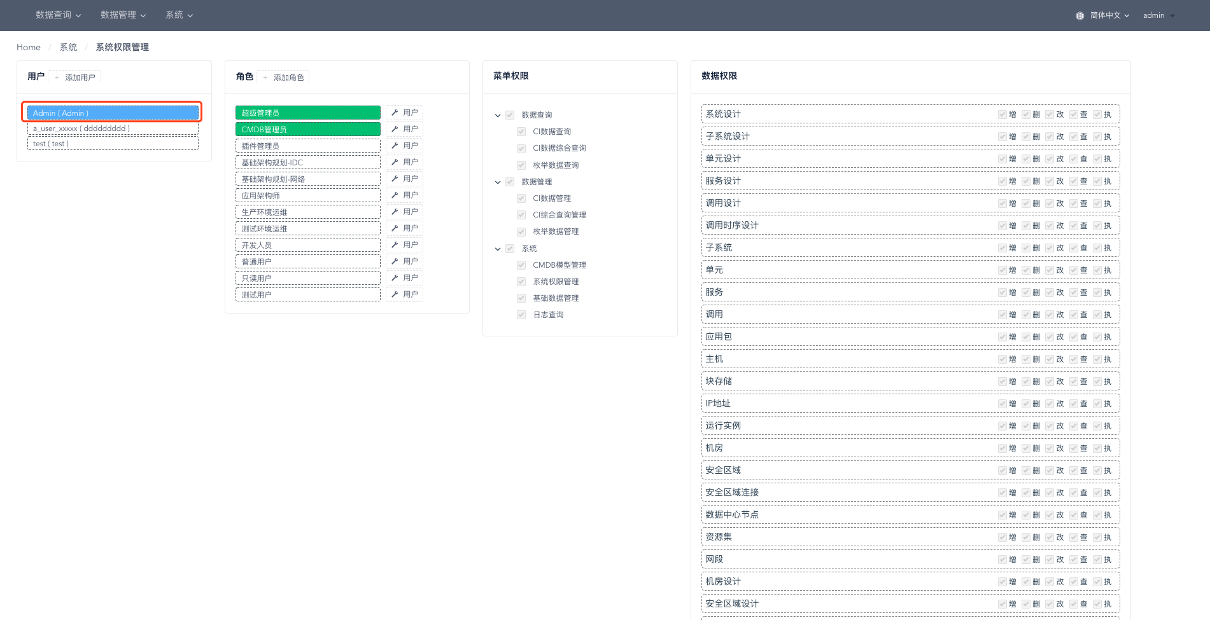Toggle 删 checkbox in 主机 row
Image resolution: width=1210 pixels, height=620 pixels.
[1026, 359]
